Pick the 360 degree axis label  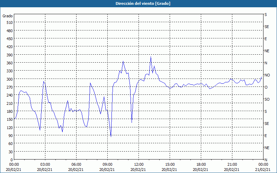[x=10, y=63]
